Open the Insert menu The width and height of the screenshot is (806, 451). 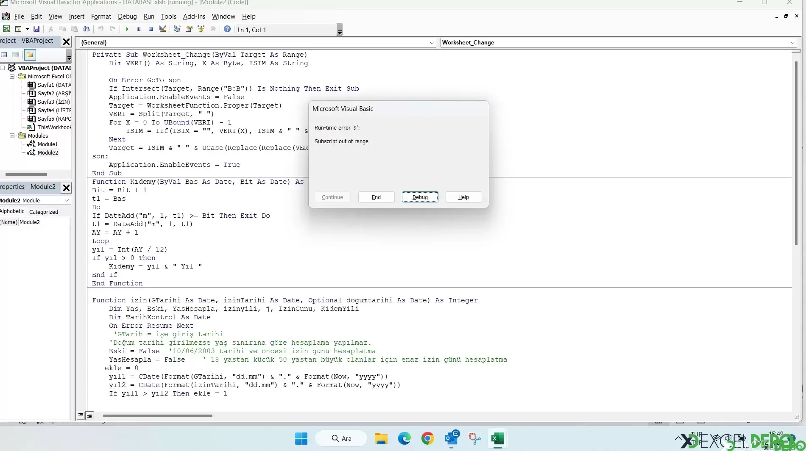click(x=76, y=16)
